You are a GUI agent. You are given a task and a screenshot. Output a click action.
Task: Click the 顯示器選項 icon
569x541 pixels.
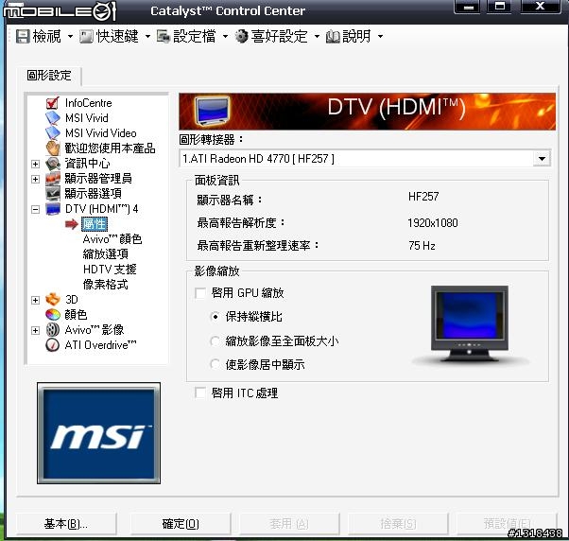pyautogui.click(x=53, y=194)
